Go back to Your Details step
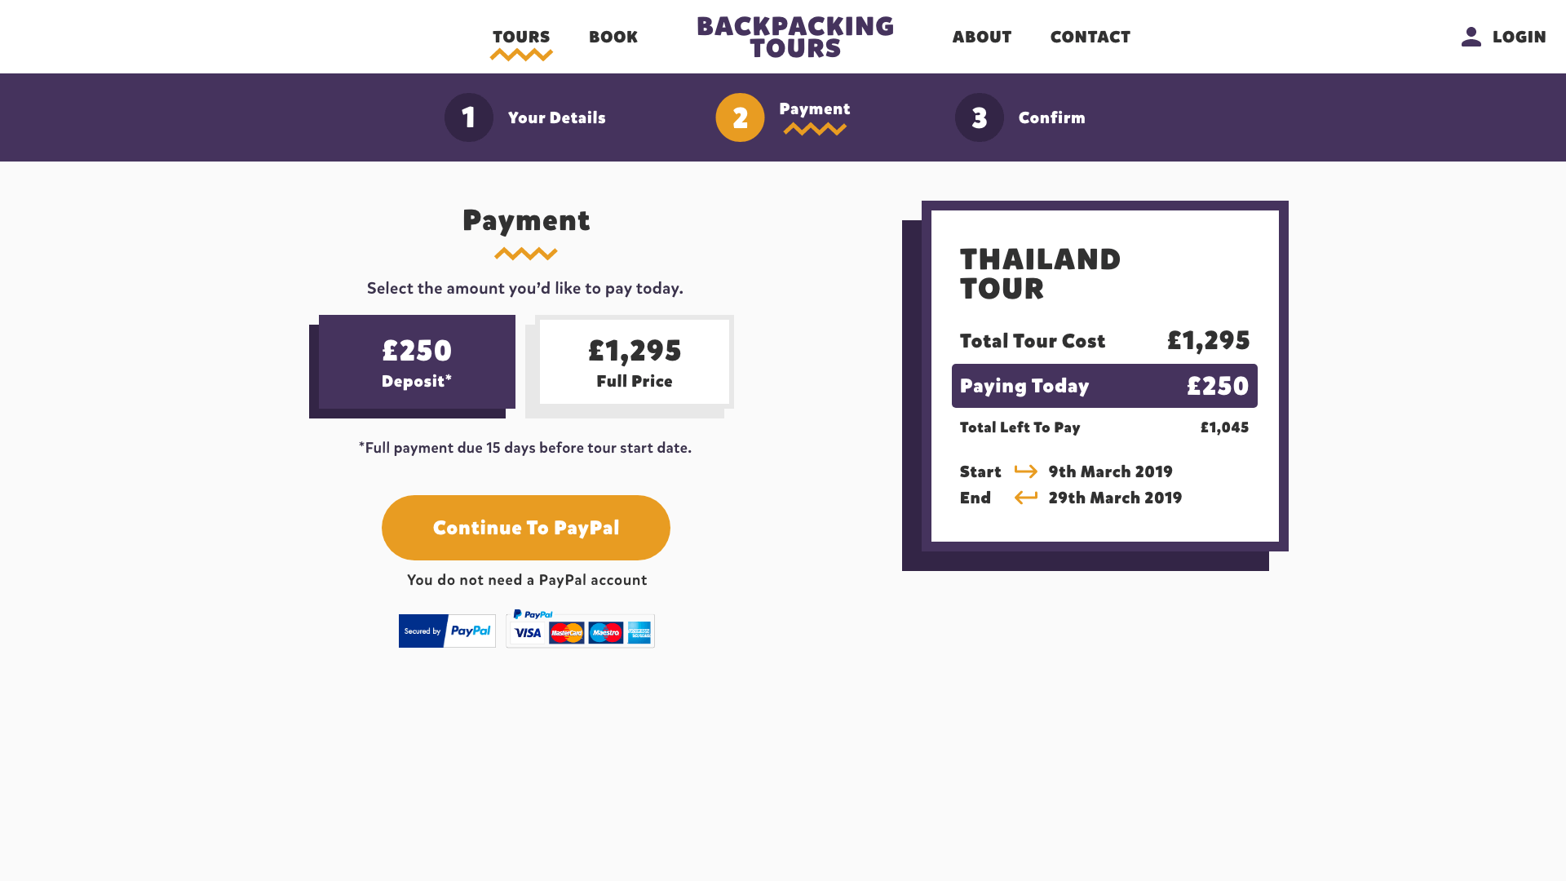 pyautogui.click(x=557, y=118)
